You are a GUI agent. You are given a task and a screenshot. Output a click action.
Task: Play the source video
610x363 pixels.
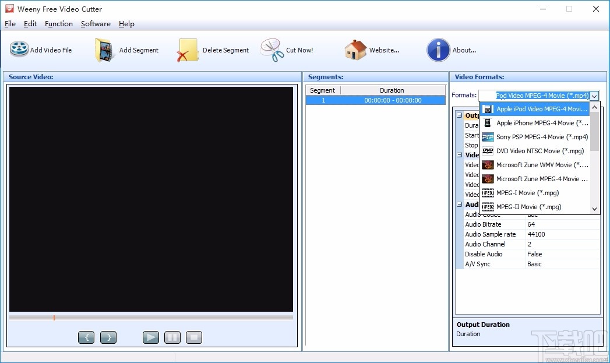coord(150,337)
